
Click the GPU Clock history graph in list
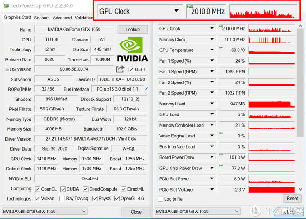click(x=271, y=28)
